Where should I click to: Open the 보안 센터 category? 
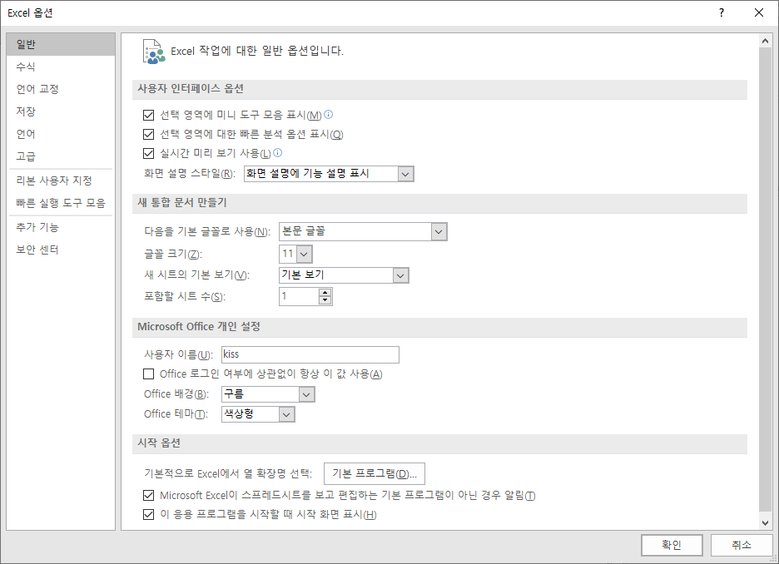tap(61, 250)
